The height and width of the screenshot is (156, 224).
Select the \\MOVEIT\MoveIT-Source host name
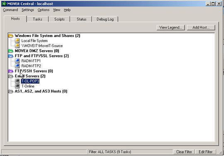click(x=42, y=46)
